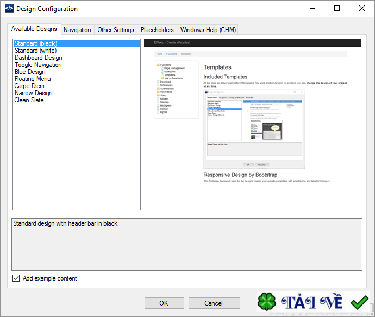
Task: Confirm with the OK button
Action: pos(164,303)
